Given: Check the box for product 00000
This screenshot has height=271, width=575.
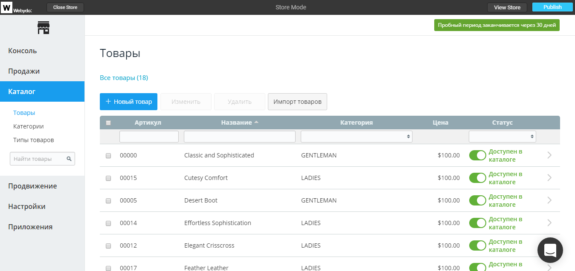Looking at the screenshot, I should pos(108,156).
